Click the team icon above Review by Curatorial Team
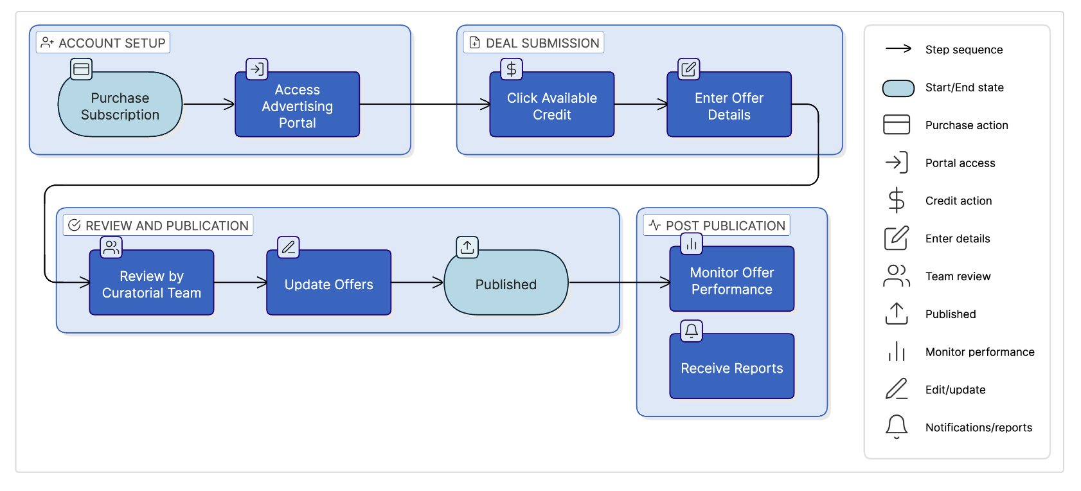The image size is (1081, 491). pos(111,247)
